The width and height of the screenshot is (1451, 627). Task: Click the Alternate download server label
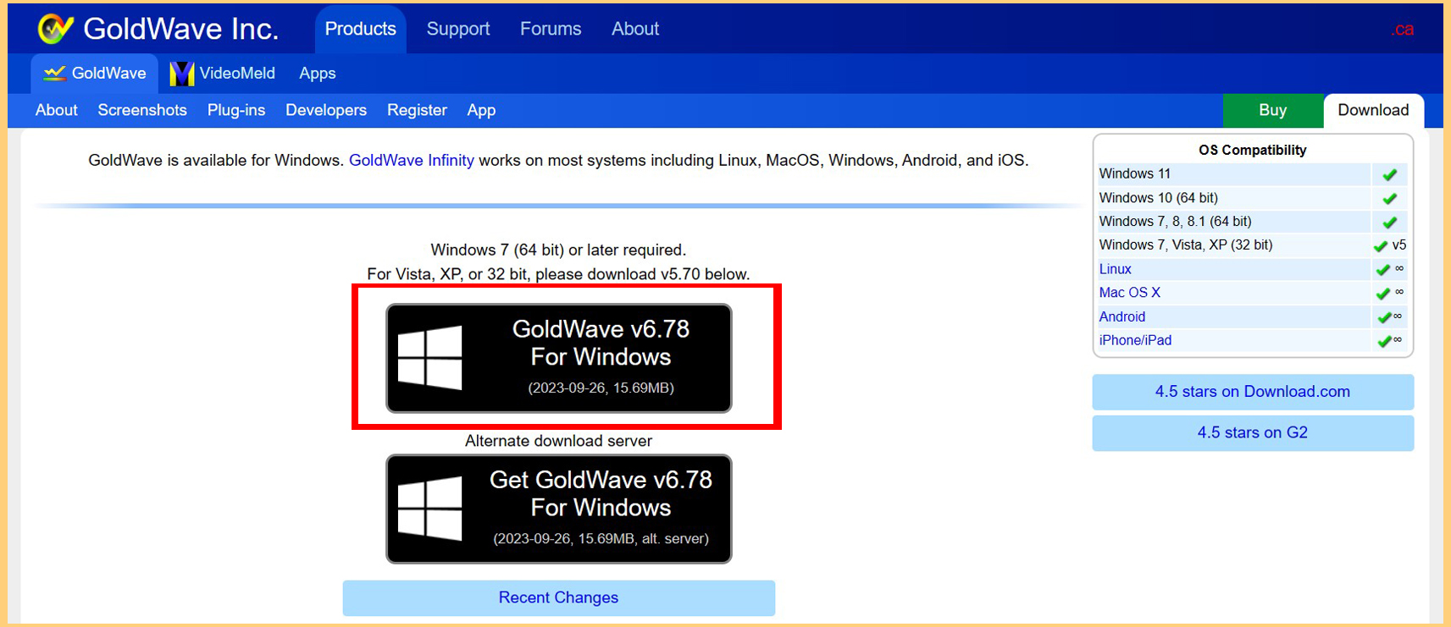click(x=559, y=441)
